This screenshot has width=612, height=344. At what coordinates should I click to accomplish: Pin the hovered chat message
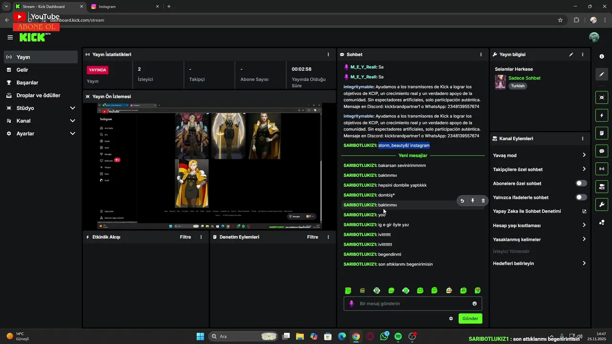click(472, 201)
